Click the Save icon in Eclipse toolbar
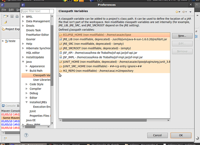Viewport: 200px width, 145px height. pyautogui.click(x=12, y=16)
